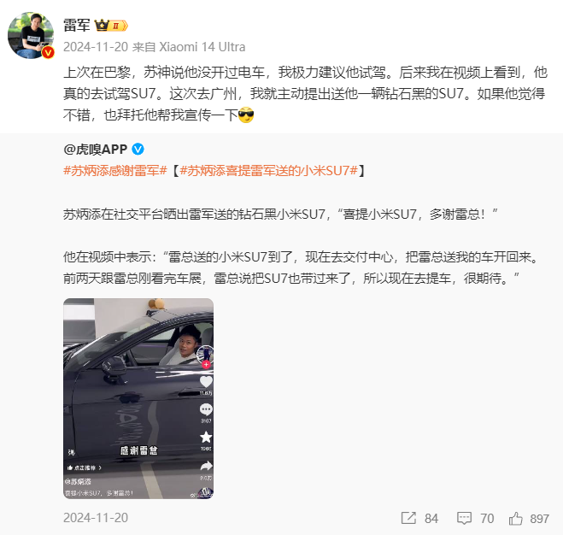Open hashtag #苏炳添感谢雷军#
The height and width of the screenshot is (535, 563).
(115, 171)
